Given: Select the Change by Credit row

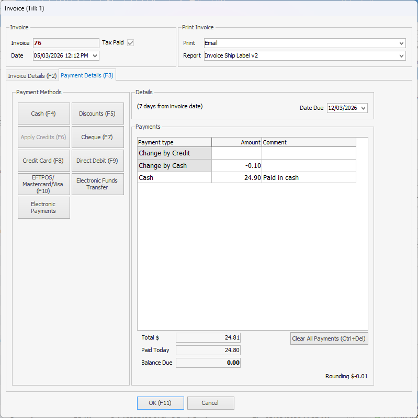Looking at the screenshot, I should pyautogui.click(x=246, y=153).
